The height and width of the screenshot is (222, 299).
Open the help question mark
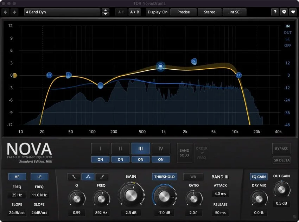point(275,12)
